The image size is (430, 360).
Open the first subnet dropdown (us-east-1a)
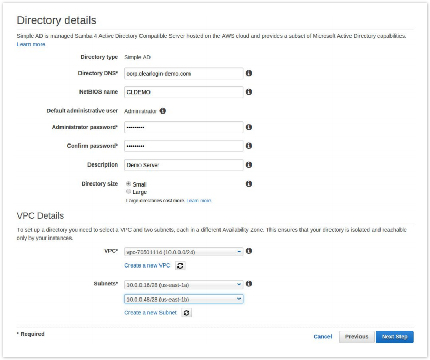tap(183, 284)
